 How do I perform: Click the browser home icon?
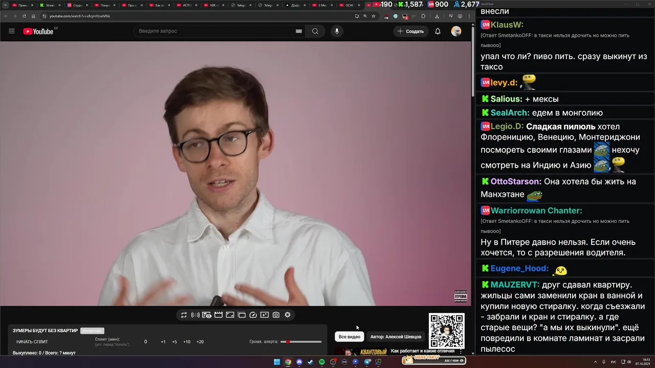[33, 16]
